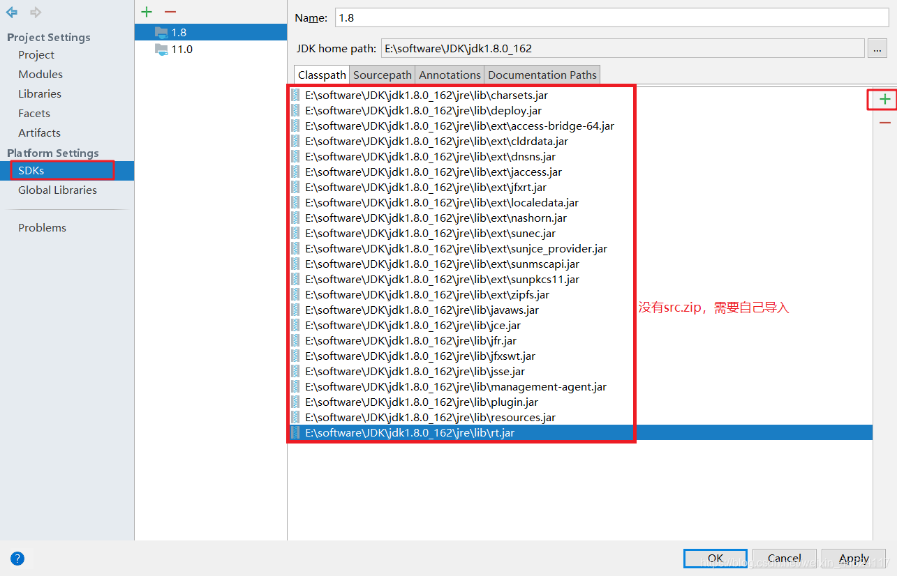
Task: Switch to the Classpath tab
Action: [322, 75]
